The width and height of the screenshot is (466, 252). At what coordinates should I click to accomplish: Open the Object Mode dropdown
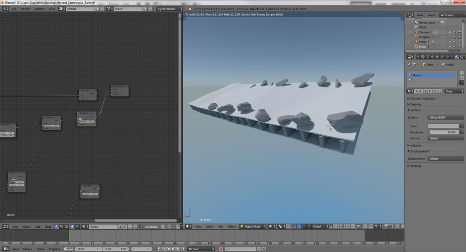(x=253, y=226)
